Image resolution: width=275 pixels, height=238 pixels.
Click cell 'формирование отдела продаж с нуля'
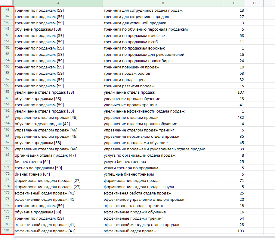[x=163, y=187]
